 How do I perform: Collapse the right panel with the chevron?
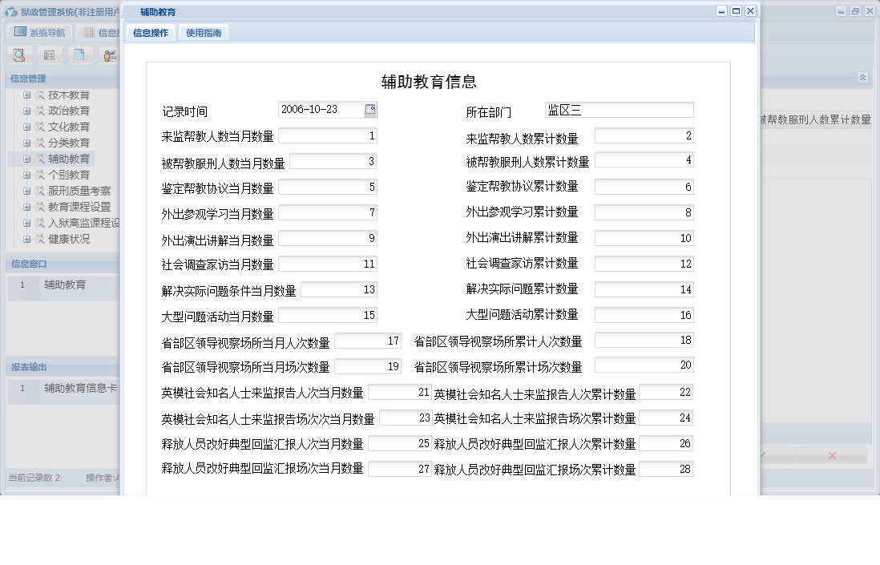tap(863, 78)
